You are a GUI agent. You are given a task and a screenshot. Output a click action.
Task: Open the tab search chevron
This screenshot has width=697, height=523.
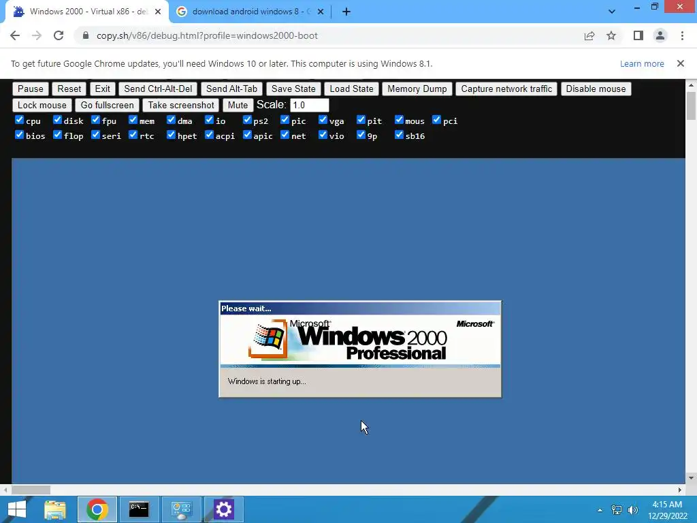pyautogui.click(x=612, y=12)
